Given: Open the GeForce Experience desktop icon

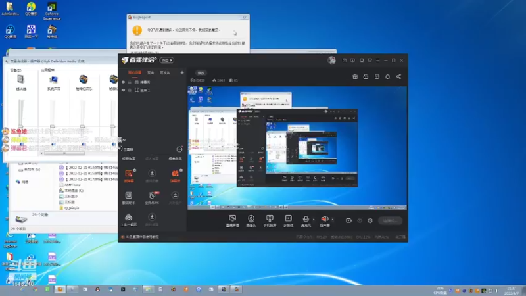Looking at the screenshot, I should (x=52, y=11).
